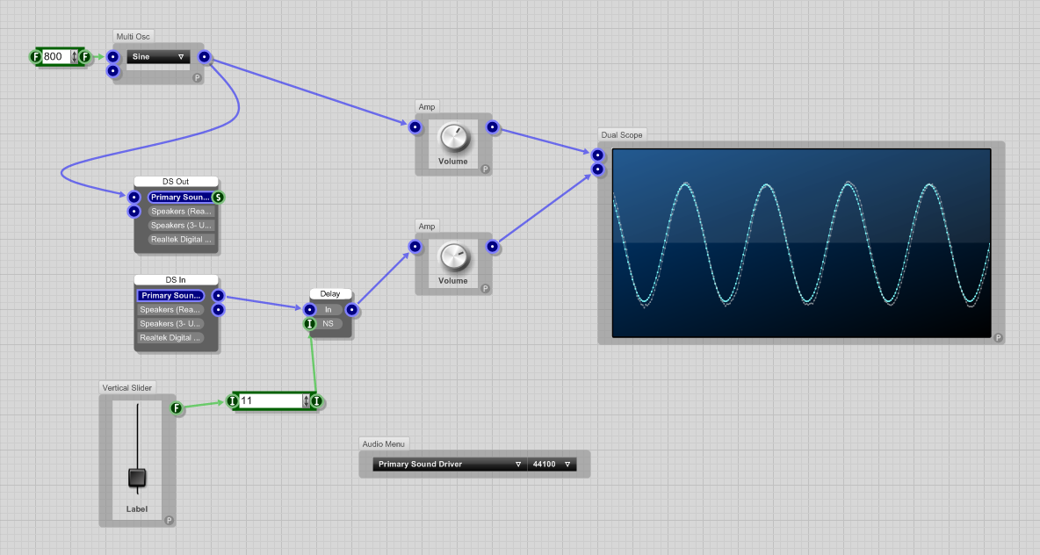The image size is (1040, 555).
Task: Click the green S connector on DS Out
Action: 218,198
